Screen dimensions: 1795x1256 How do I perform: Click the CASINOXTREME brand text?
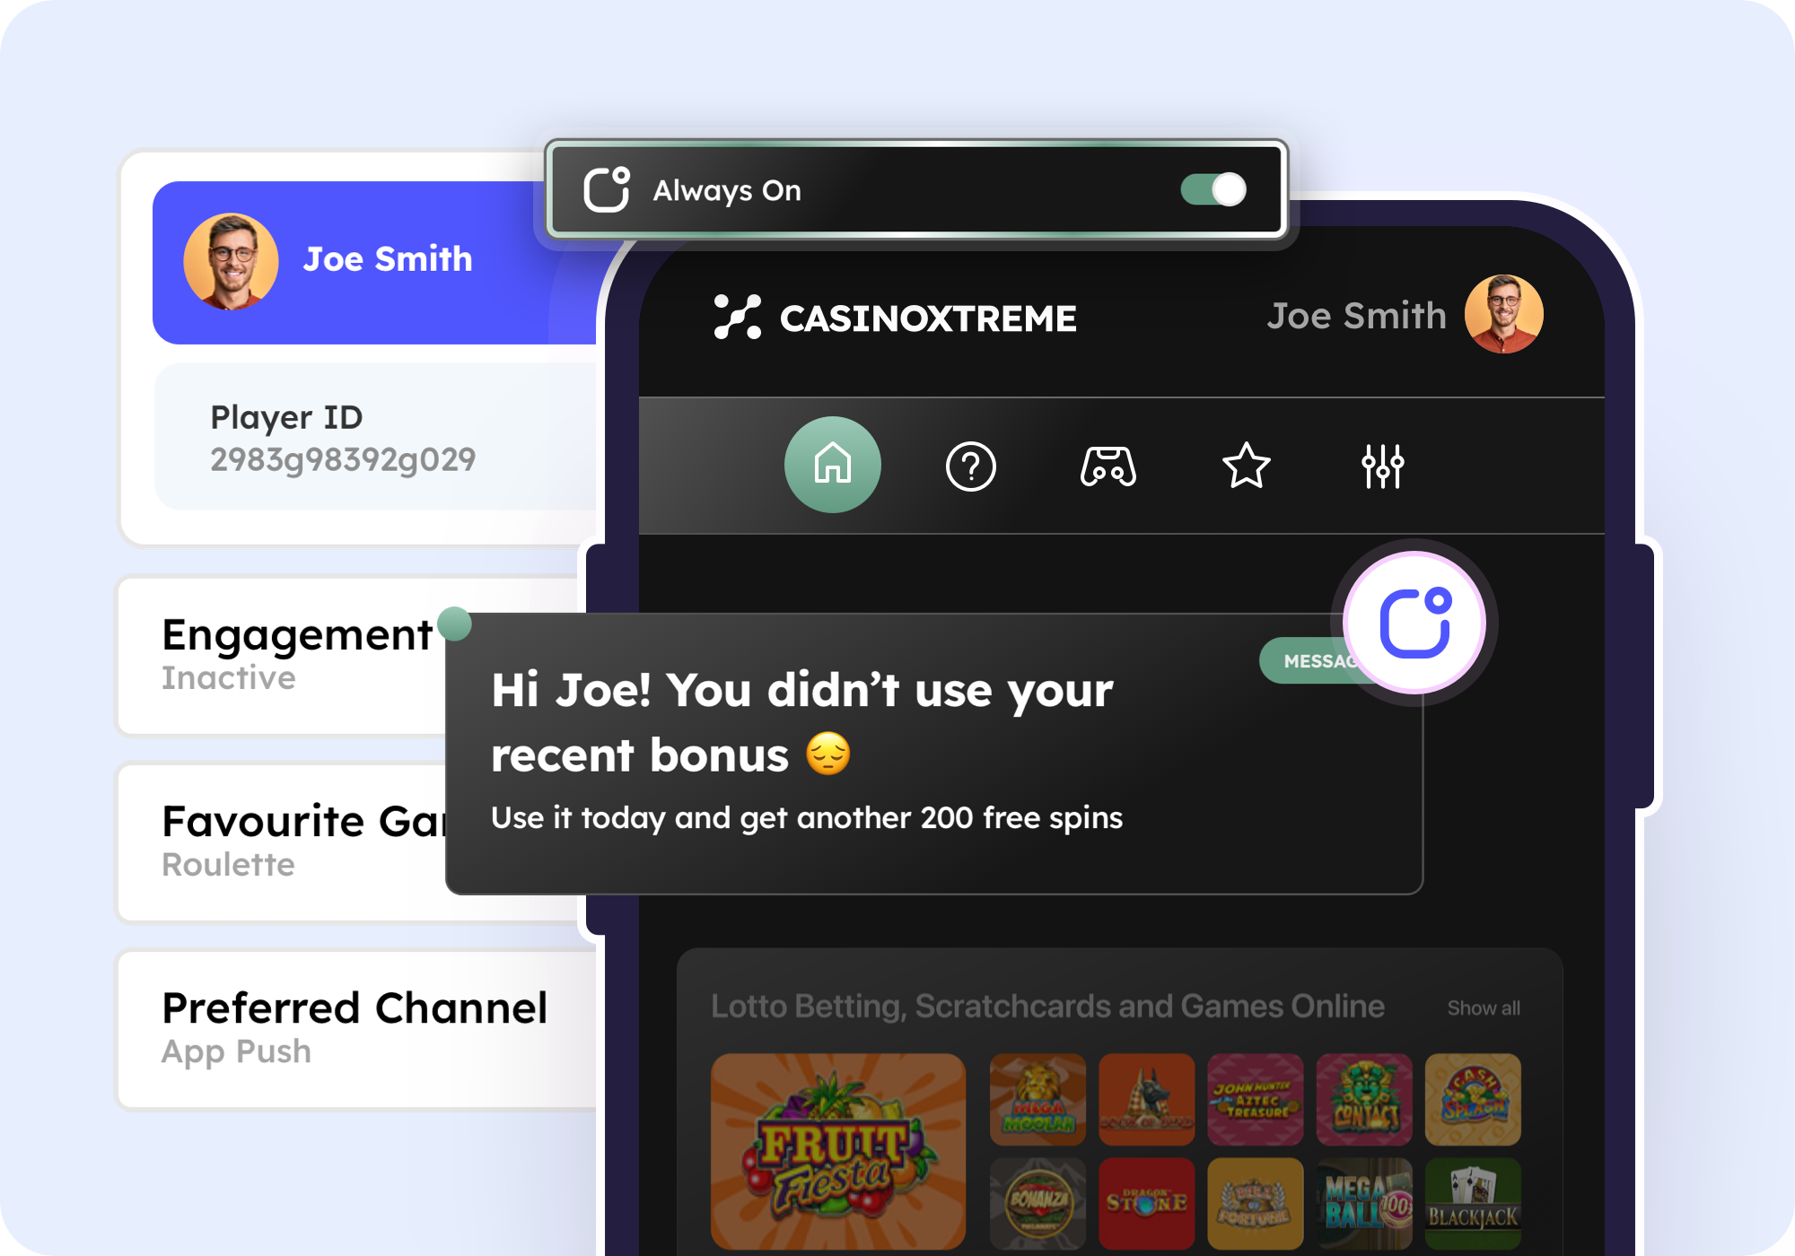(x=928, y=318)
